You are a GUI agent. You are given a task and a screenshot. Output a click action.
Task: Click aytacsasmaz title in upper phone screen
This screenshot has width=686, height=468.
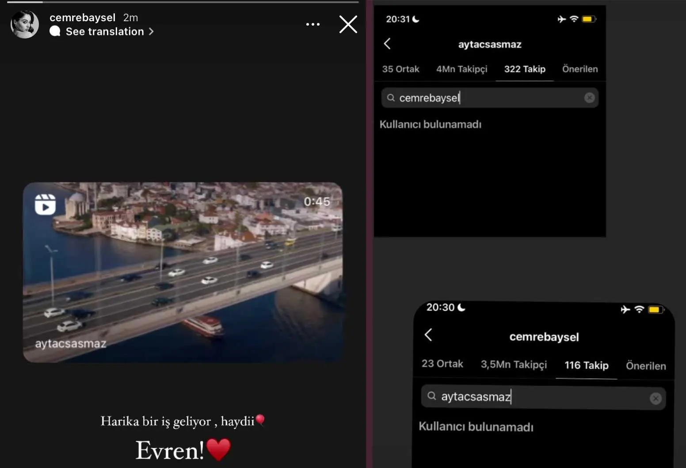490,44
